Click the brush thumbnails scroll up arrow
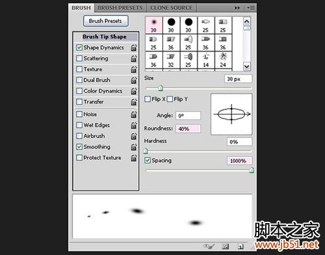This screenshot has width=325, height=255. (247, 21)
